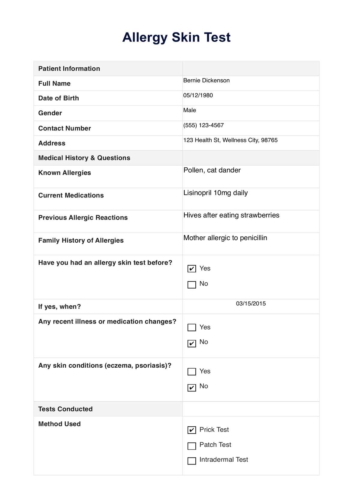Check No for previous allergy skin test
The height and width of the screenshot is (490, 353).
click(x=192, y=284)
